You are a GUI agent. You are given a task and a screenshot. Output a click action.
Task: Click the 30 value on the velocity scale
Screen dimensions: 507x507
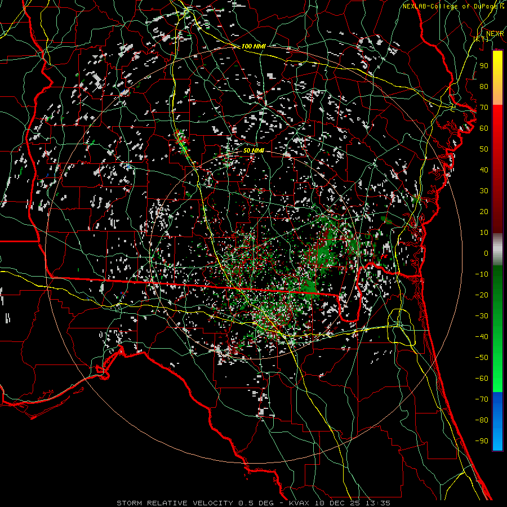click(484, 191)
